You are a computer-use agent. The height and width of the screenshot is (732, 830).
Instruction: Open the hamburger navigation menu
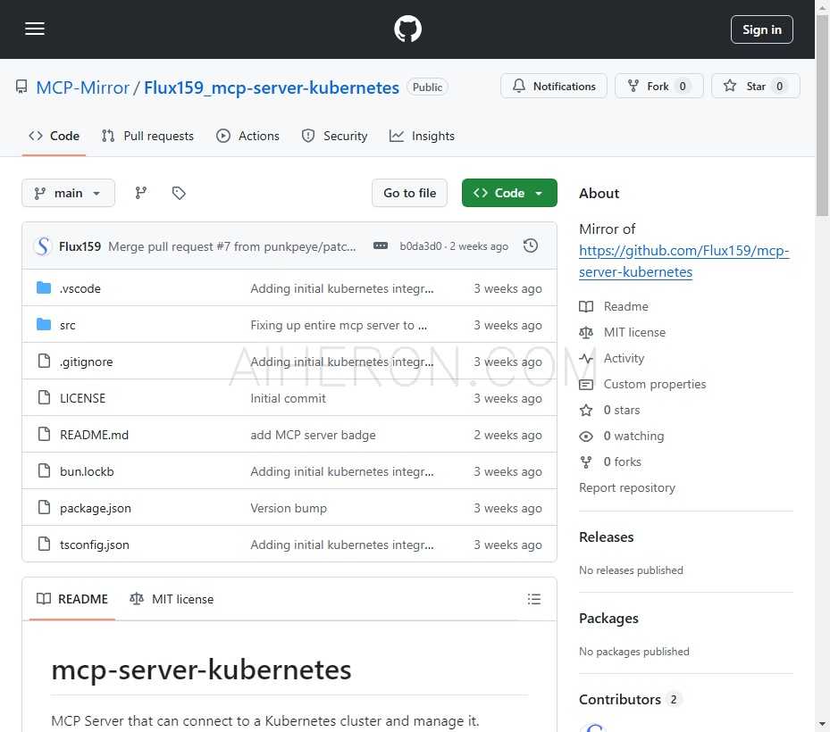point(35,29)
